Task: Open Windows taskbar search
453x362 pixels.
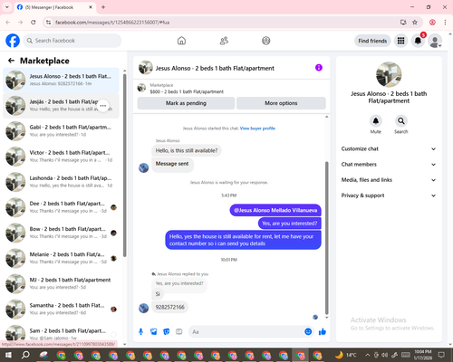Action: coord(25,355)
